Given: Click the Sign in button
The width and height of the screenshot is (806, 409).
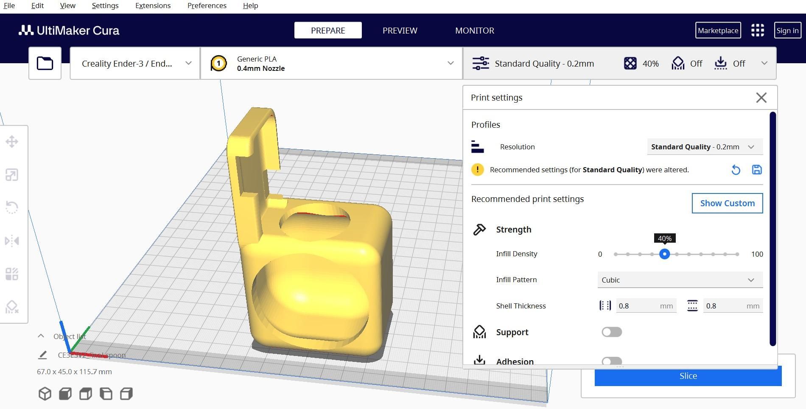Looking at the screenshot, I should 787,30.
